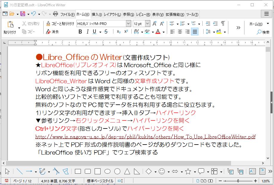Expand the Highlighting Color dropdown arrow

point(153,32)
